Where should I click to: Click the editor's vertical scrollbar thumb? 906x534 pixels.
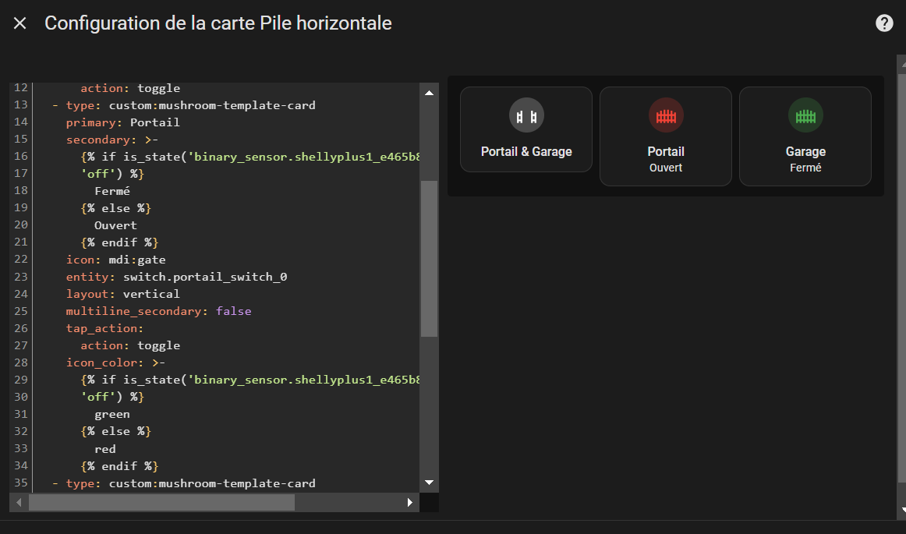tap(429, 258)
